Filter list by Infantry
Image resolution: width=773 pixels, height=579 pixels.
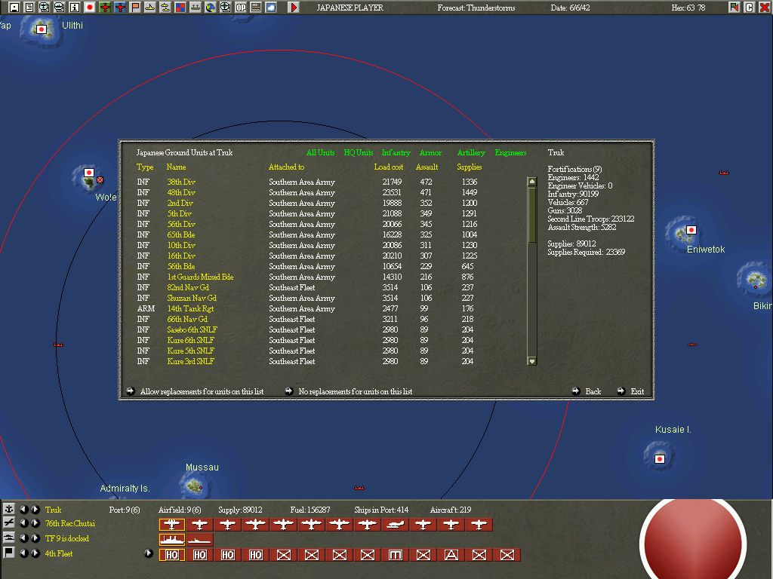tap(396, 152)
